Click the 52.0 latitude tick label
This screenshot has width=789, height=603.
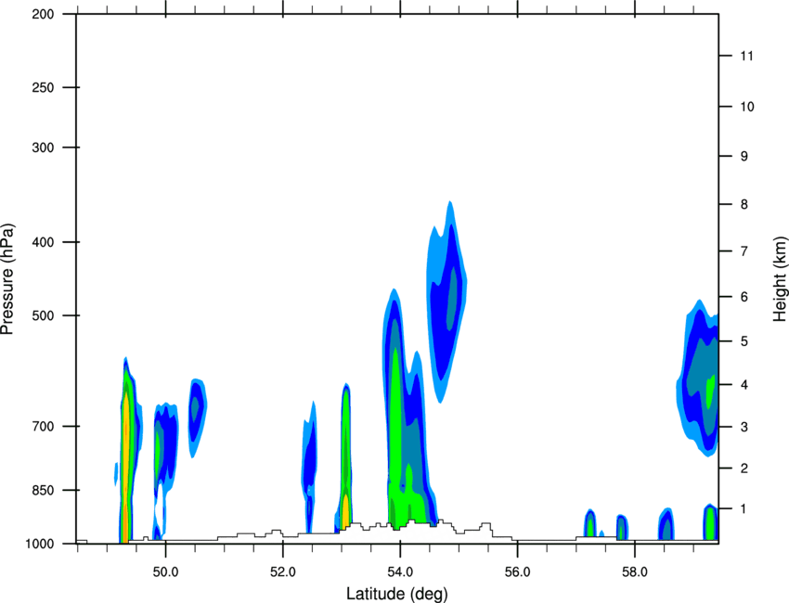(x=283, y=572)
